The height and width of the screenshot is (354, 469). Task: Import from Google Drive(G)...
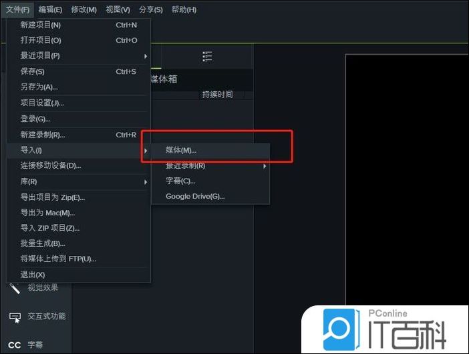210,197
